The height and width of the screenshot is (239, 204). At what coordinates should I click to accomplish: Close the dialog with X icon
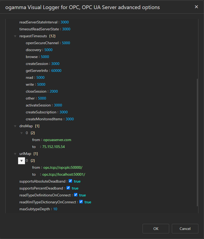click(196, 7)
